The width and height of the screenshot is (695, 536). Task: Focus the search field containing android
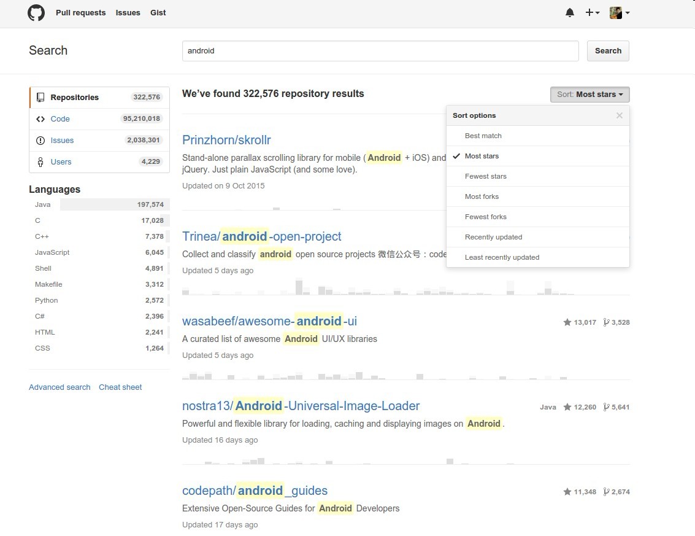click(x=380, y=51)
